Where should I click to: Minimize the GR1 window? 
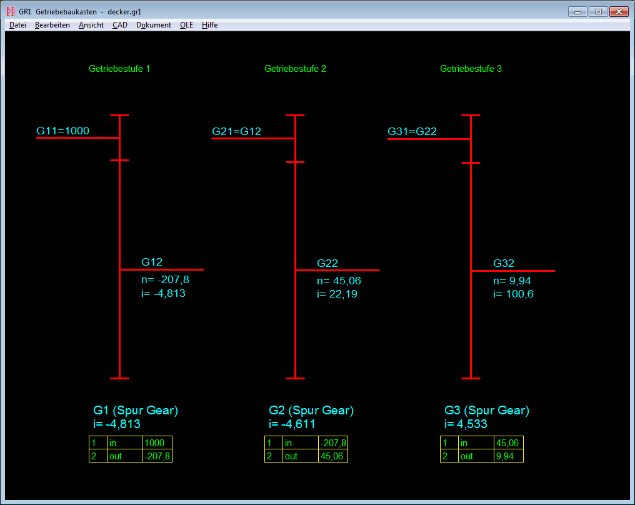coord(577,11)
